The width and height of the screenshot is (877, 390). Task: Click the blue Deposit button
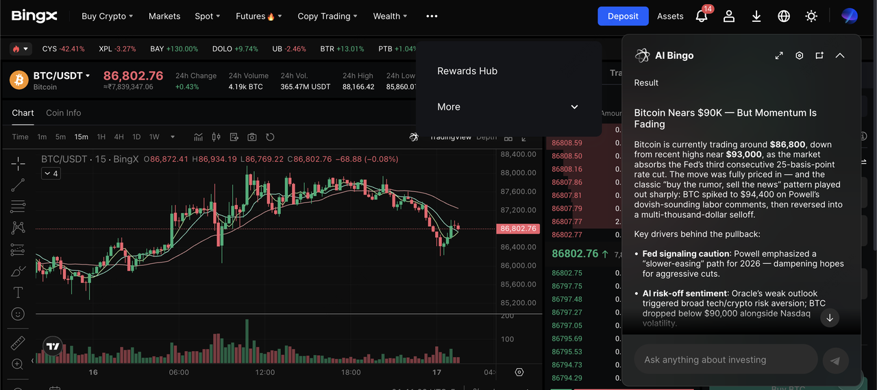pyautogui.click(x=623, y=16)
